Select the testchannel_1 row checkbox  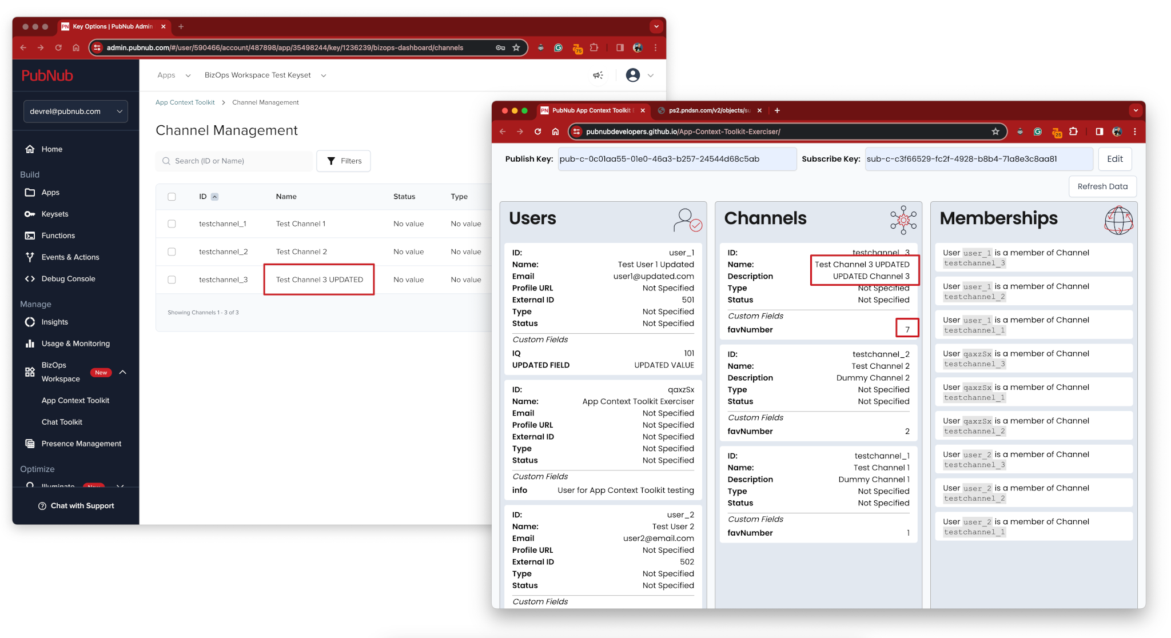click(x=171, y=224)
